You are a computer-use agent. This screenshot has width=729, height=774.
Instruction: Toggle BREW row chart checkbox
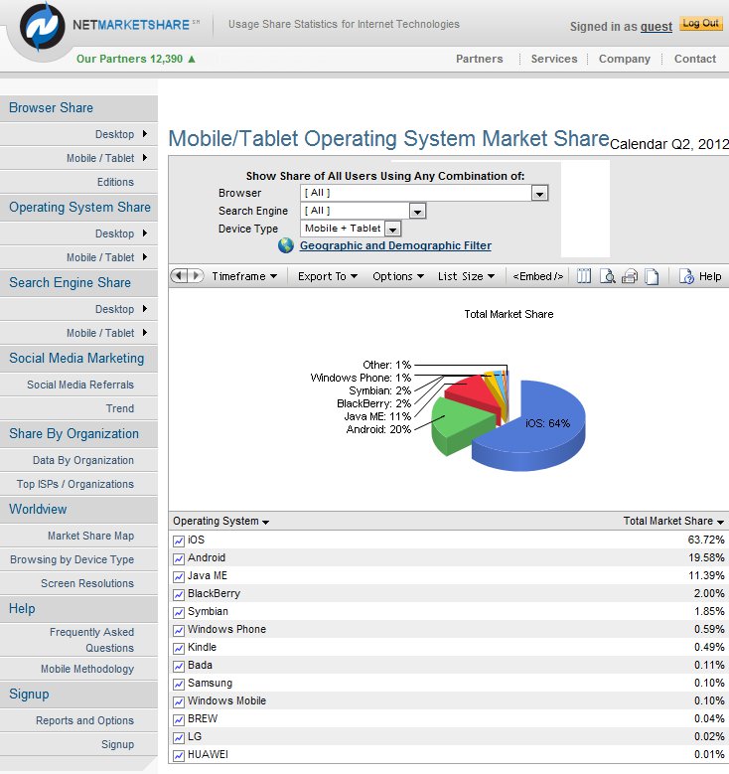point(179,719)
